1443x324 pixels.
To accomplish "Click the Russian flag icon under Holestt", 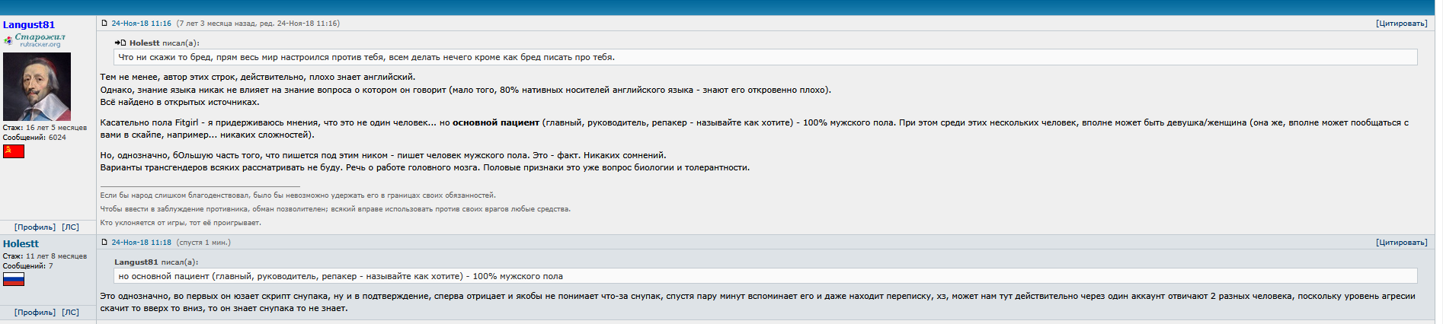I will tap(14, 279).
